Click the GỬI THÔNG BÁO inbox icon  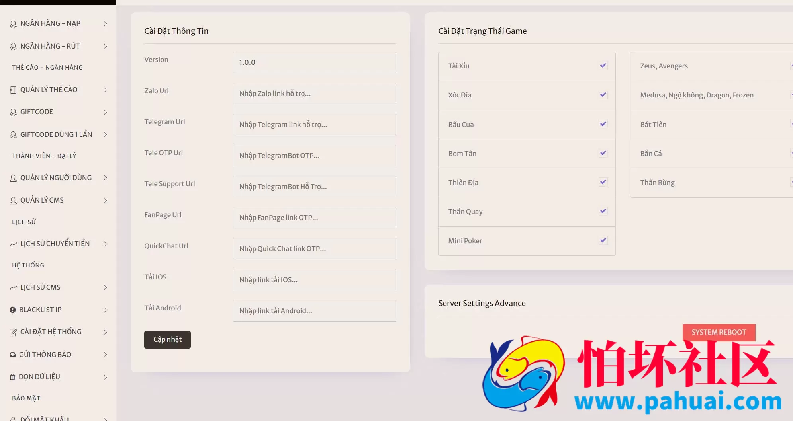tap(13, 355)
